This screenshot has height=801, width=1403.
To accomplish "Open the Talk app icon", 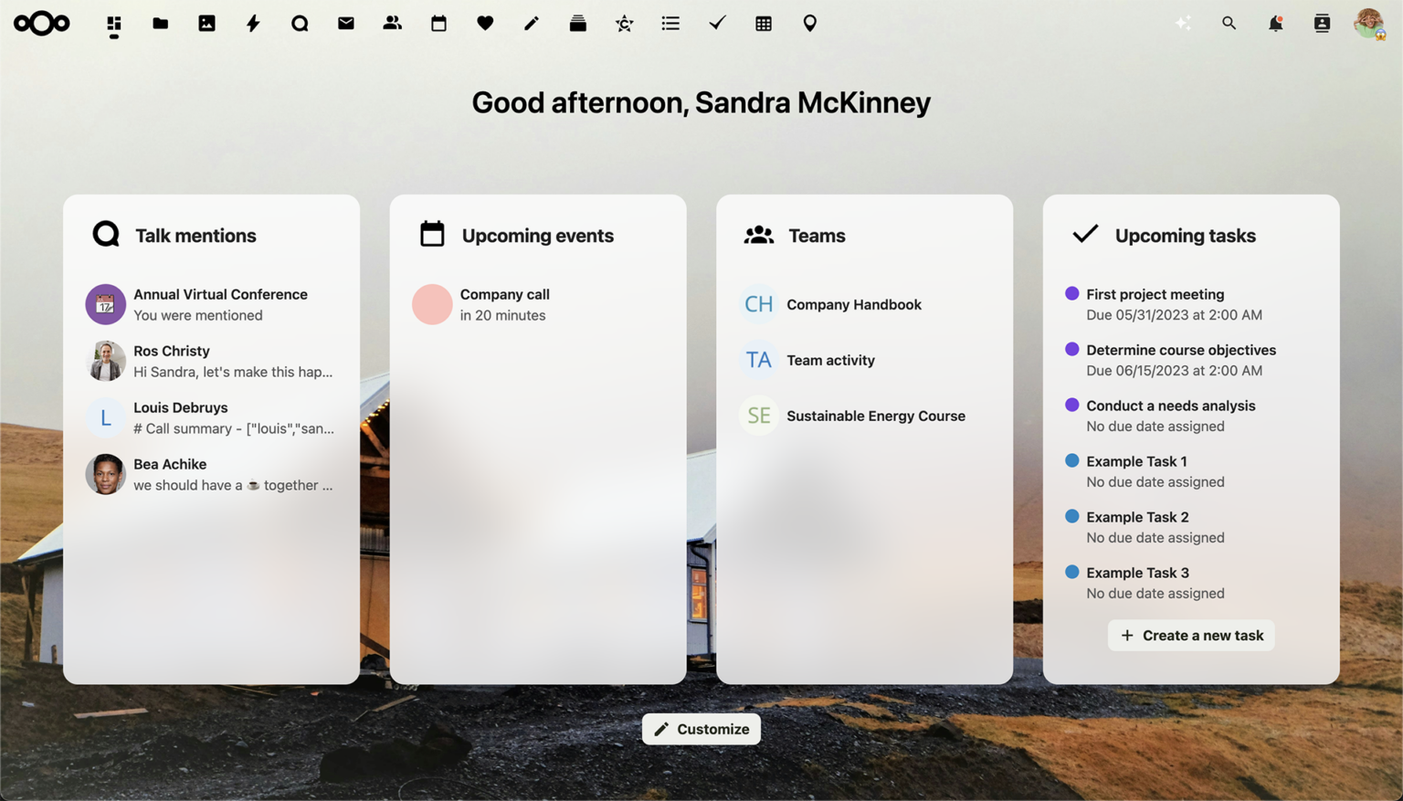I will pyautogui.click(x=300, y=24).
